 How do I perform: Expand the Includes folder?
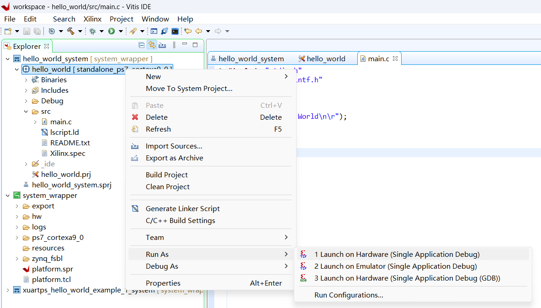[26, 90]
